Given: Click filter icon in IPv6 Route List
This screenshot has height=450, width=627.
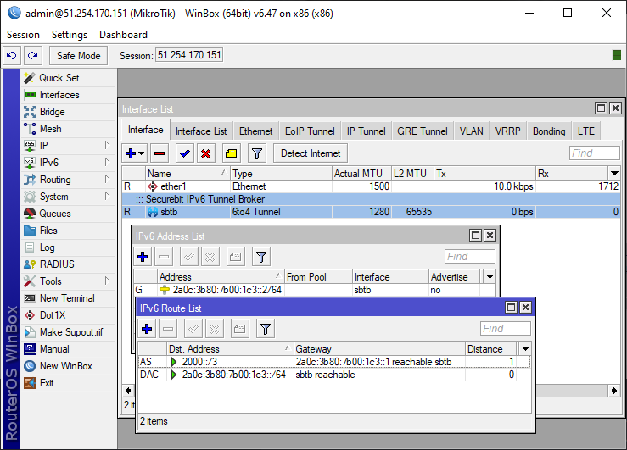Looking at the screenshot, I should 266,329.
